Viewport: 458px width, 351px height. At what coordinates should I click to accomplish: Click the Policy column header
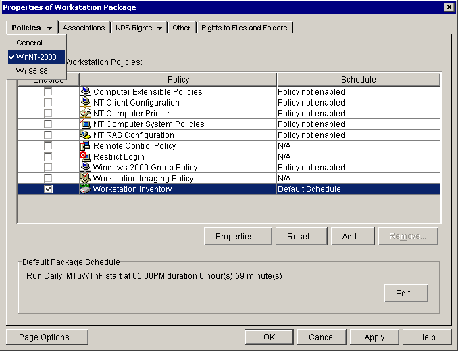click(x=178, y=80)
